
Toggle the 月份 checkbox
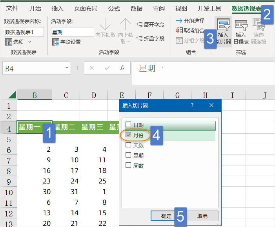pos(128,135)
